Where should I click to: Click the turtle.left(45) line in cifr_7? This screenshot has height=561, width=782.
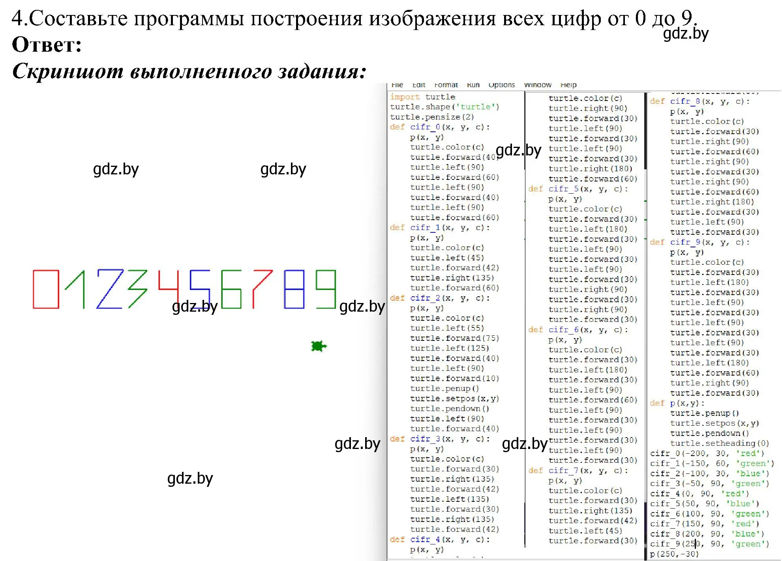tap(586, 531)
